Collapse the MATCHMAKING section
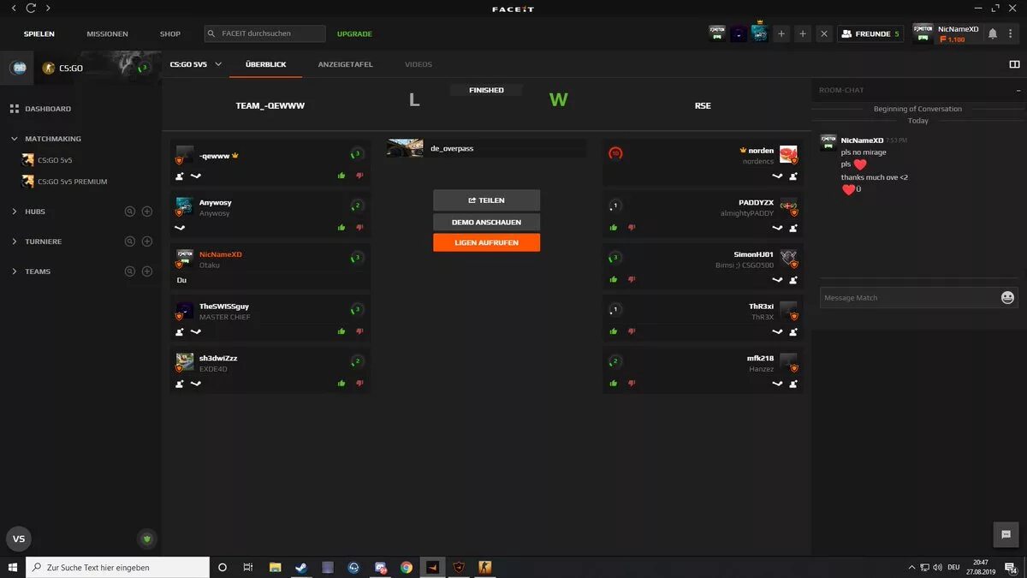Screen dimensions: 1027x578 (x=15, y=139)
